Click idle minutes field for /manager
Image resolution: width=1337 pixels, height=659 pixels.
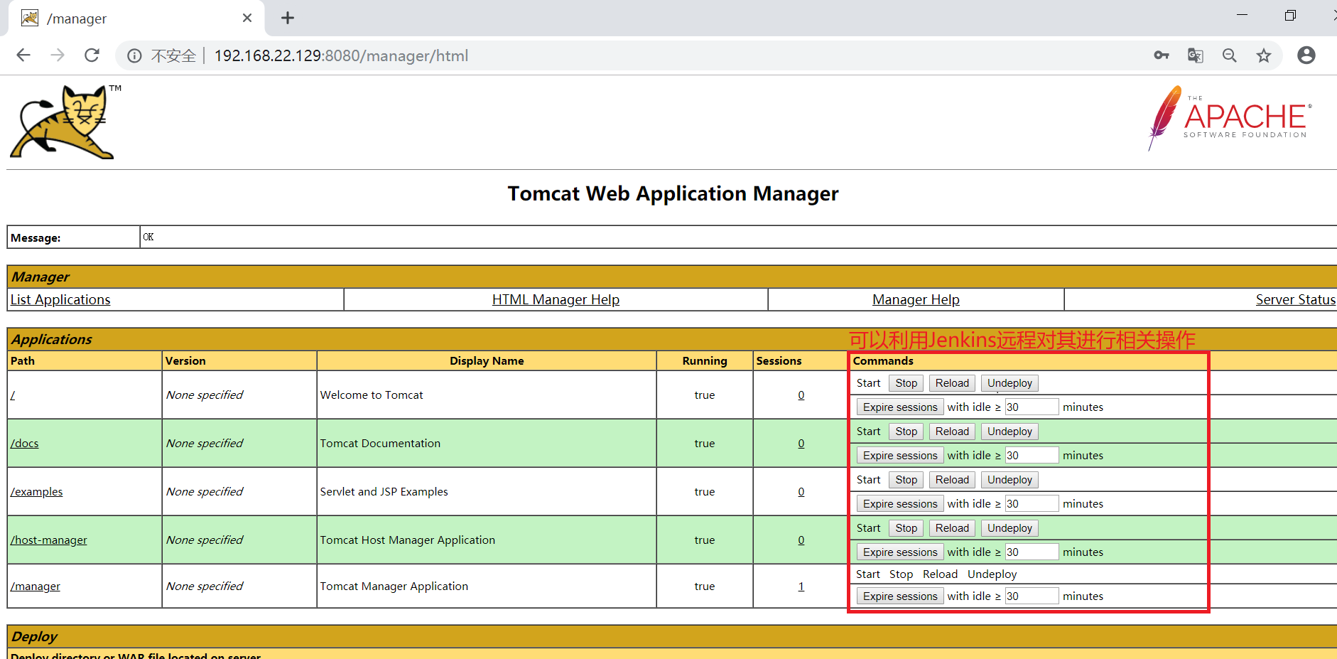[1032, 596]
